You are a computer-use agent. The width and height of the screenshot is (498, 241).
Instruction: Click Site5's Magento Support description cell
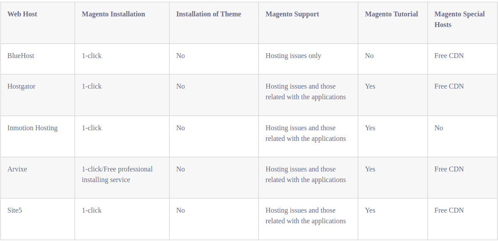[x=305, y=216]
